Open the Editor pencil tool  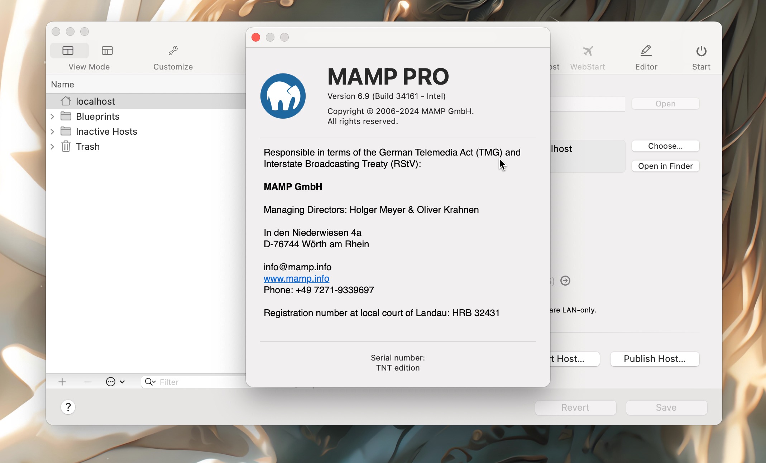coord(646,51)
